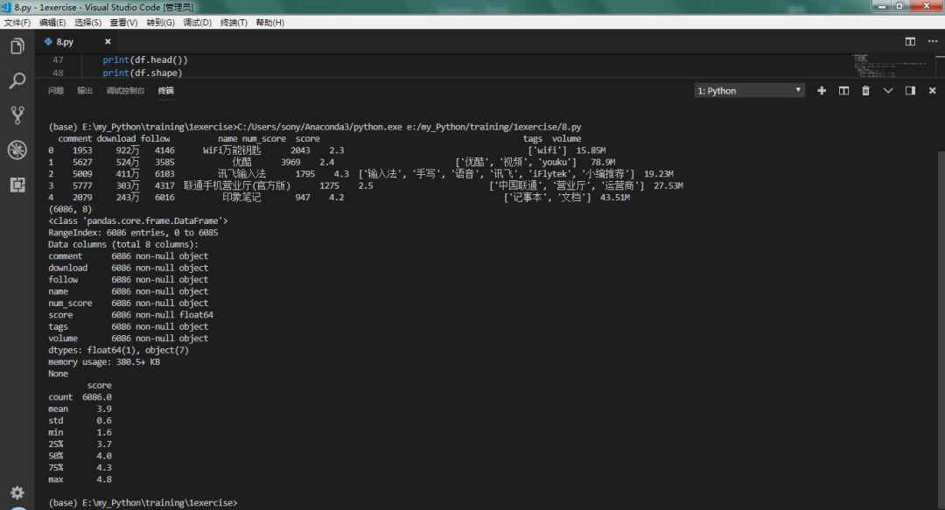Split the editor to the right
945x510 pixels.
click(910, 42)
